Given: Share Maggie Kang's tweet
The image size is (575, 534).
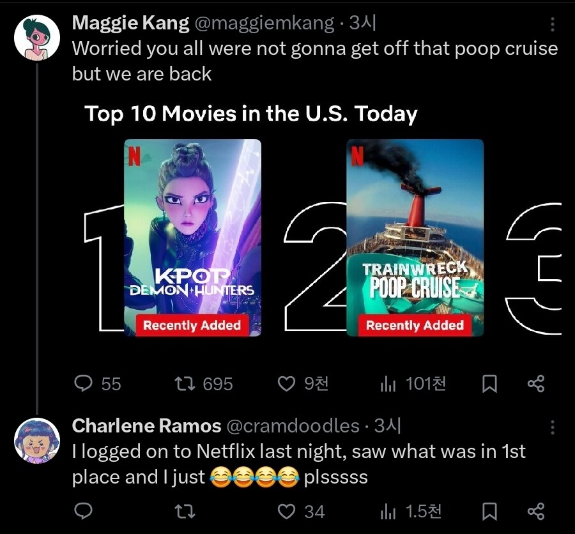Looking at the screenshot, I should tap(536, 384).
